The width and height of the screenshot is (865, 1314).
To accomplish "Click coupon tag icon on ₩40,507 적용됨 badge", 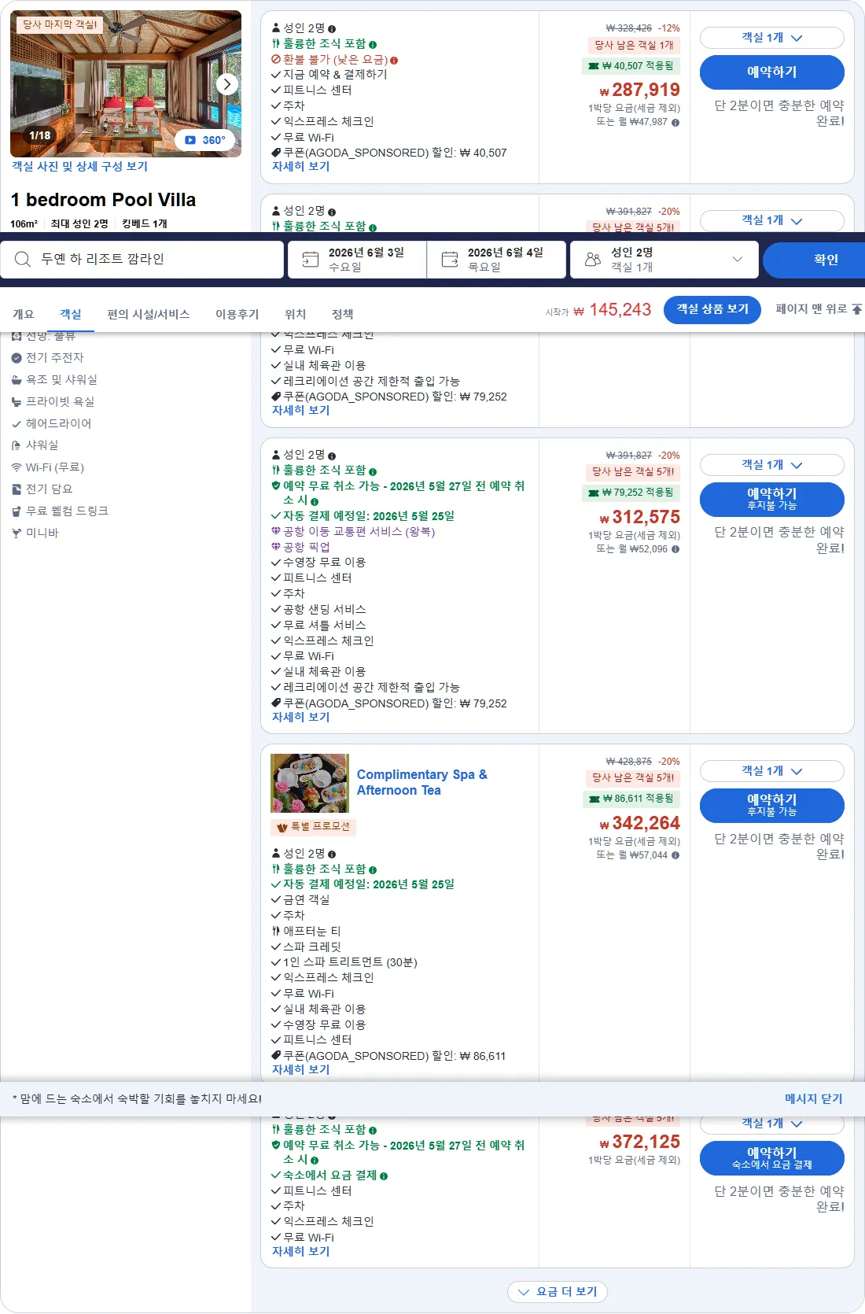I will [x=594, y=66].
